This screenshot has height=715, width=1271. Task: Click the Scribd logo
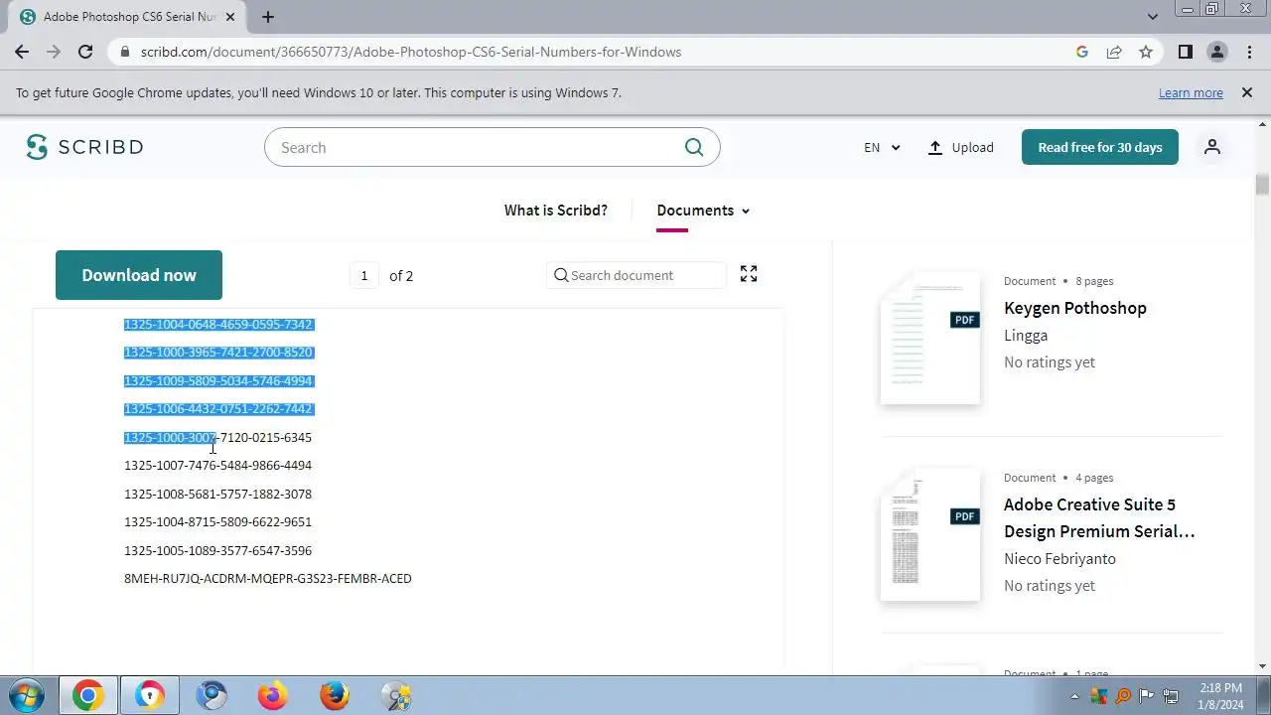(x=84, y=147)
